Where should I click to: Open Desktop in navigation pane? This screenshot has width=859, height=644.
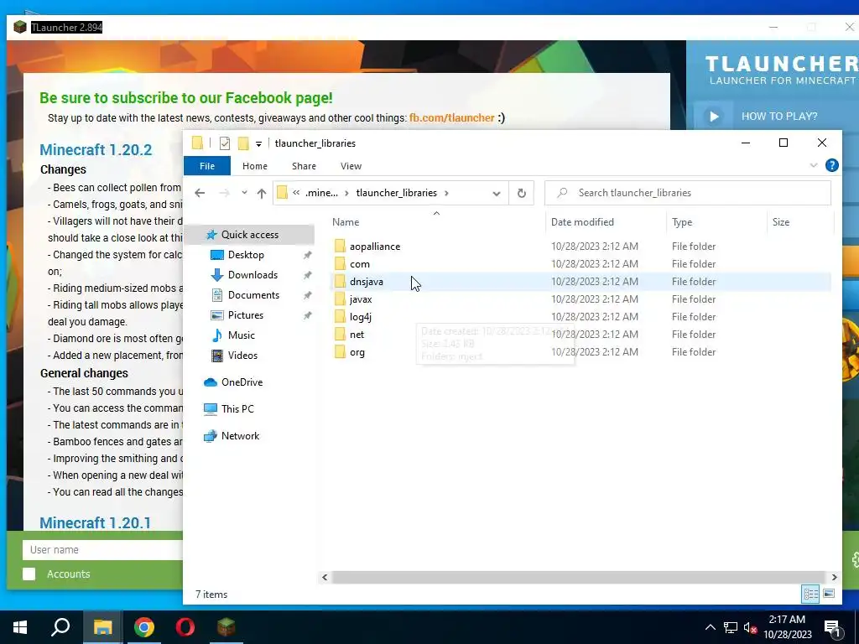(246, 255)
